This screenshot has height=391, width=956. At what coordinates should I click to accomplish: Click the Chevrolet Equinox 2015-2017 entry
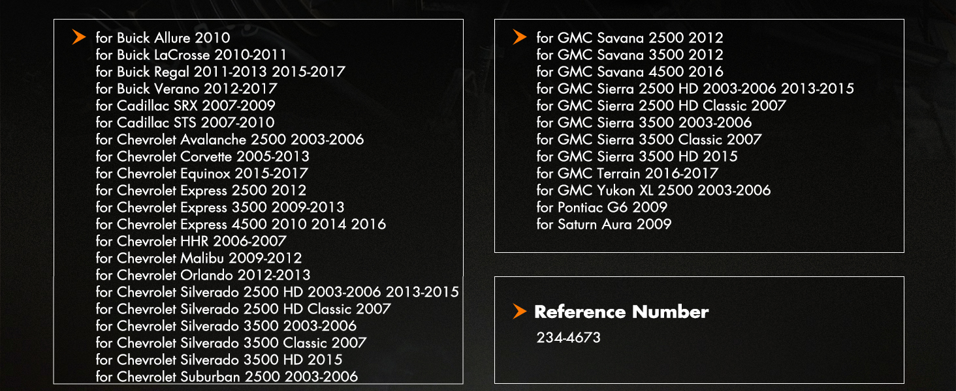[x=201, y=173]
